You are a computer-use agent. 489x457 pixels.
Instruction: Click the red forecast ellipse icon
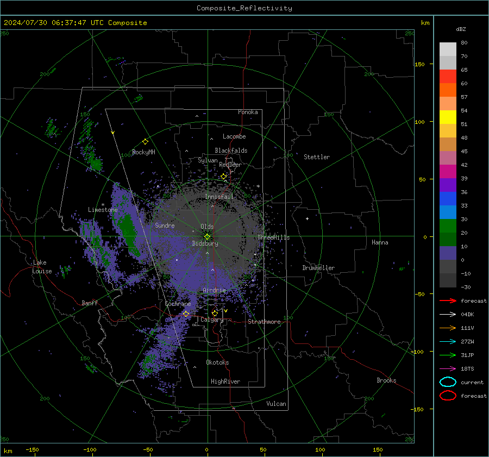448,396
